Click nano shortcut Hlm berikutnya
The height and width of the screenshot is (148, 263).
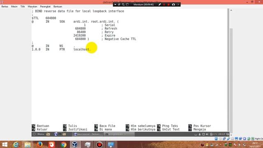pyautogui.click(x=141, y=129)
